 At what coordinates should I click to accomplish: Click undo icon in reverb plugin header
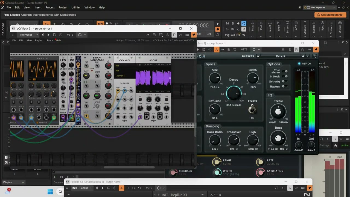(235, 50)
